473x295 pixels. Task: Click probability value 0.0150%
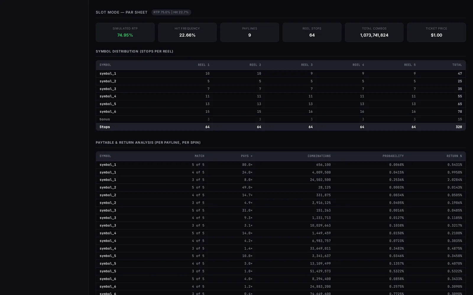click(x=396, y=233)
